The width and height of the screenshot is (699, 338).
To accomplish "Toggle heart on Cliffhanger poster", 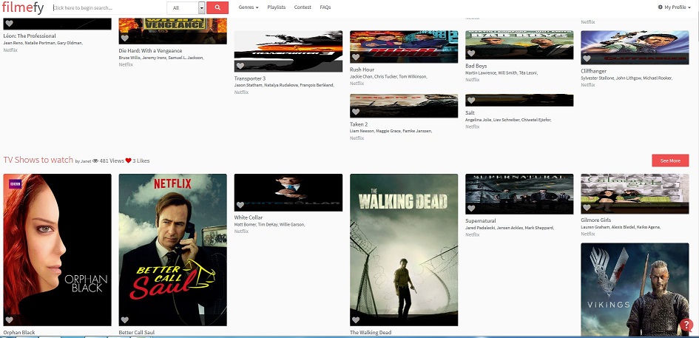I will [x=587, y=58].
